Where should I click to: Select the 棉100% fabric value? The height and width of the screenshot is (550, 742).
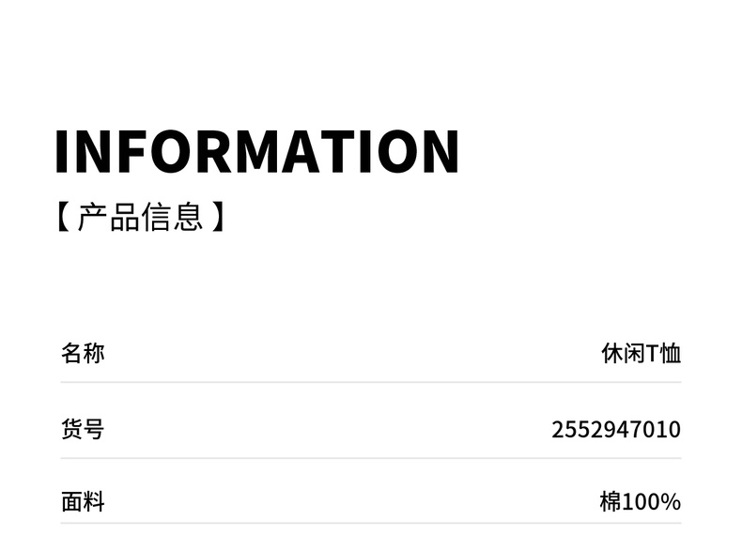(x=640, y=502)
